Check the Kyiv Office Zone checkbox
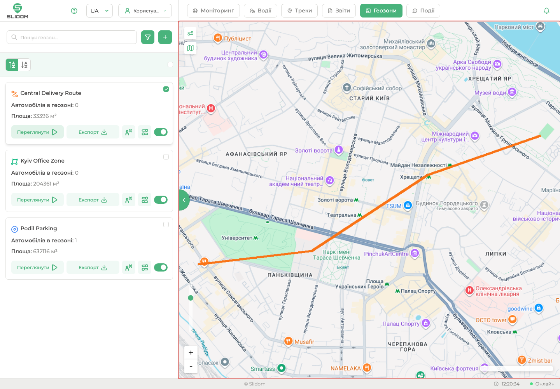Image resolution: width=560 pixels, height=389 pixels. [166, 157]
